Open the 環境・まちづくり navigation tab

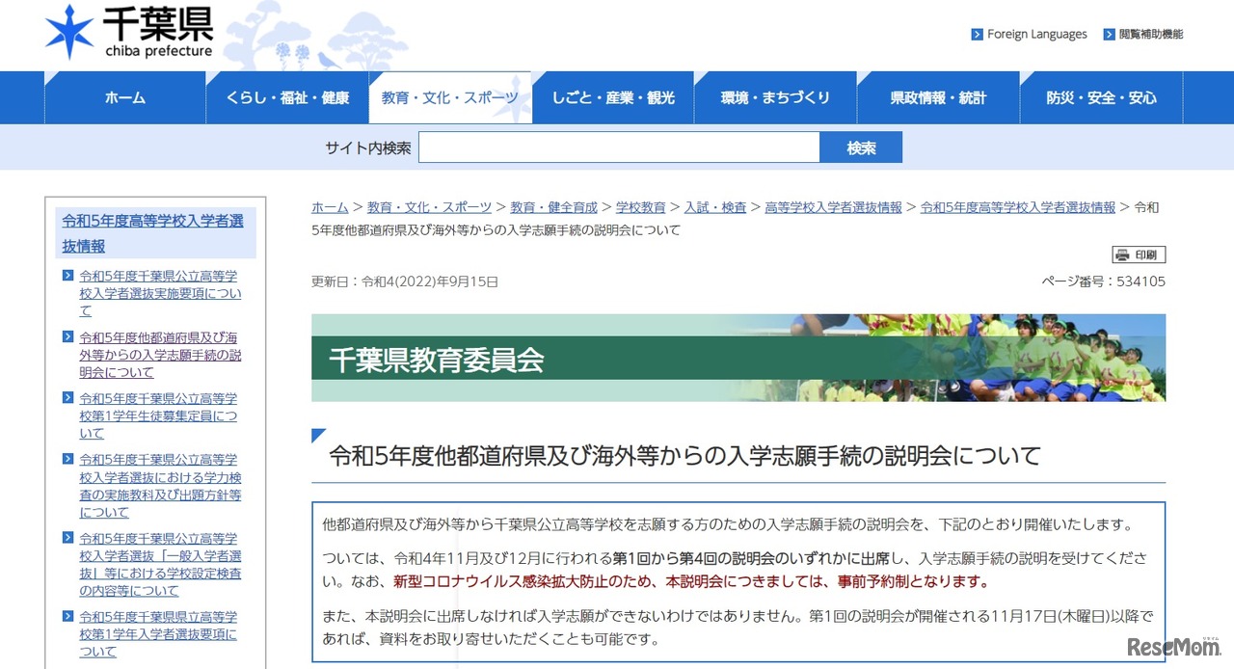click(x=775, y=97)
